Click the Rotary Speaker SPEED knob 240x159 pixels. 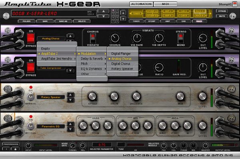point(92,96)
